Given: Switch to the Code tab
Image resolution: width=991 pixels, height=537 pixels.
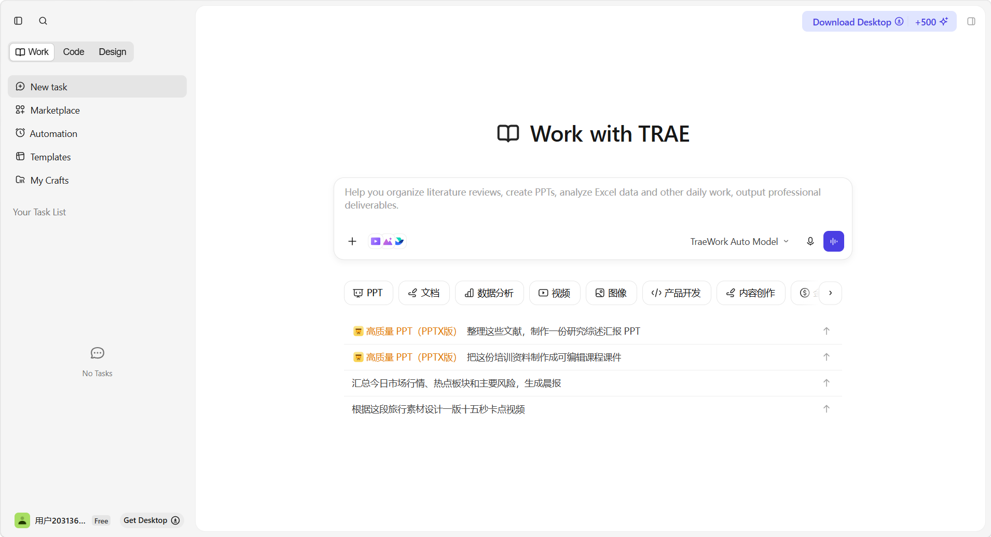Looking at the screenshot, I should point(74,52).
